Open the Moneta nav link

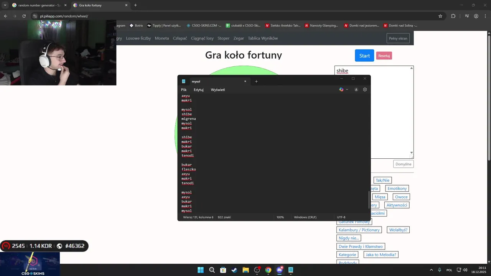(x=162, y=38)
